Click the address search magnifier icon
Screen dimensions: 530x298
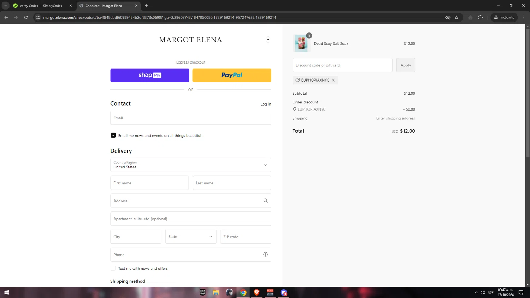(265, 201)
